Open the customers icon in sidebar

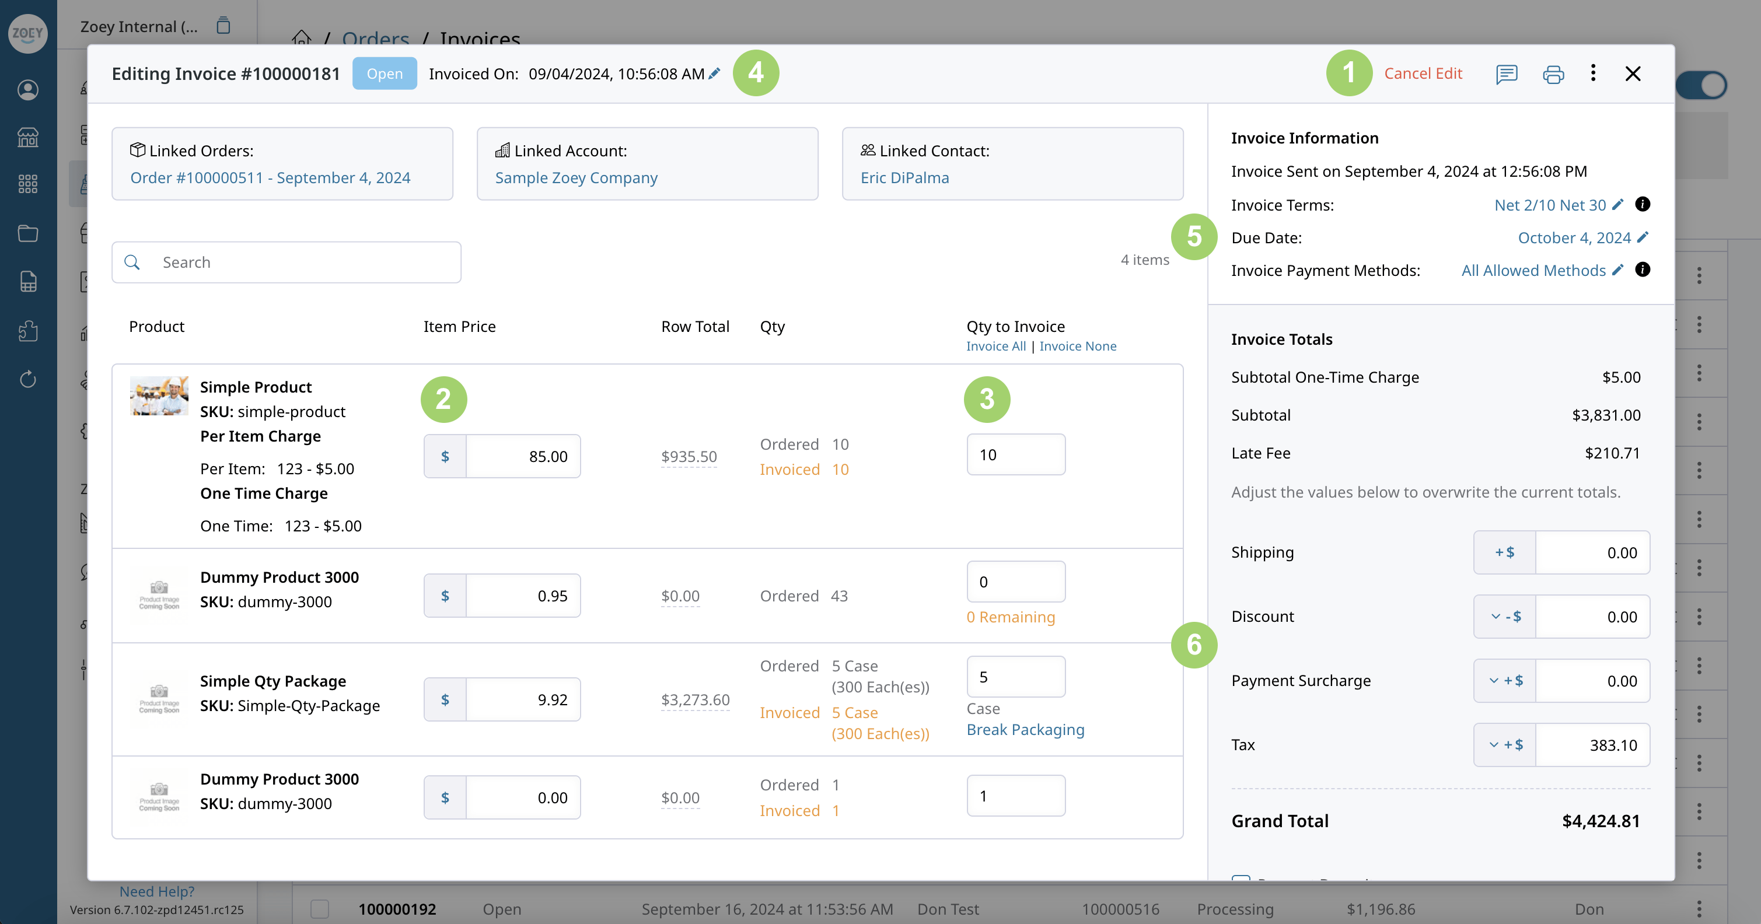click(x=28, y=90)
